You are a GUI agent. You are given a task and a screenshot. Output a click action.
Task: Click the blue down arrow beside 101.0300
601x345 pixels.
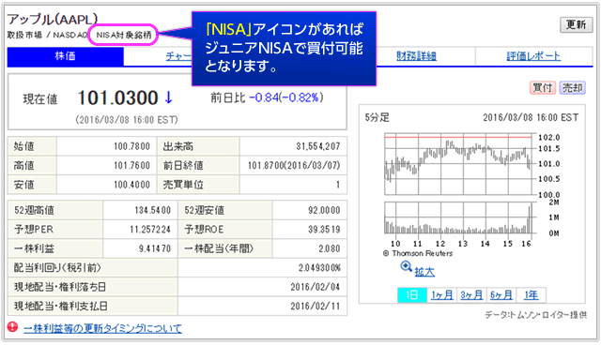[168, 97]
